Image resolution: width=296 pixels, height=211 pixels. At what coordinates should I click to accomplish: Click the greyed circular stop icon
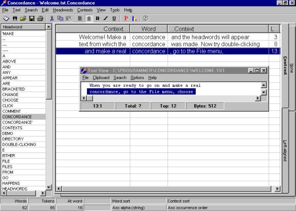(145, 18)
